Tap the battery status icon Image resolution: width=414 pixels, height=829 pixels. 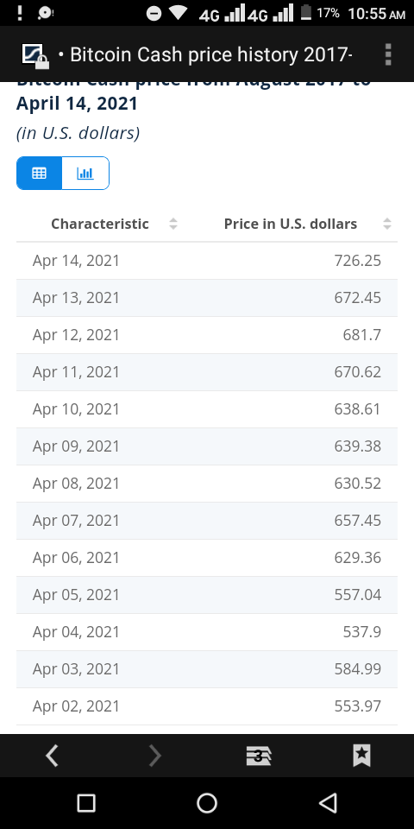[x=305, y=12]
